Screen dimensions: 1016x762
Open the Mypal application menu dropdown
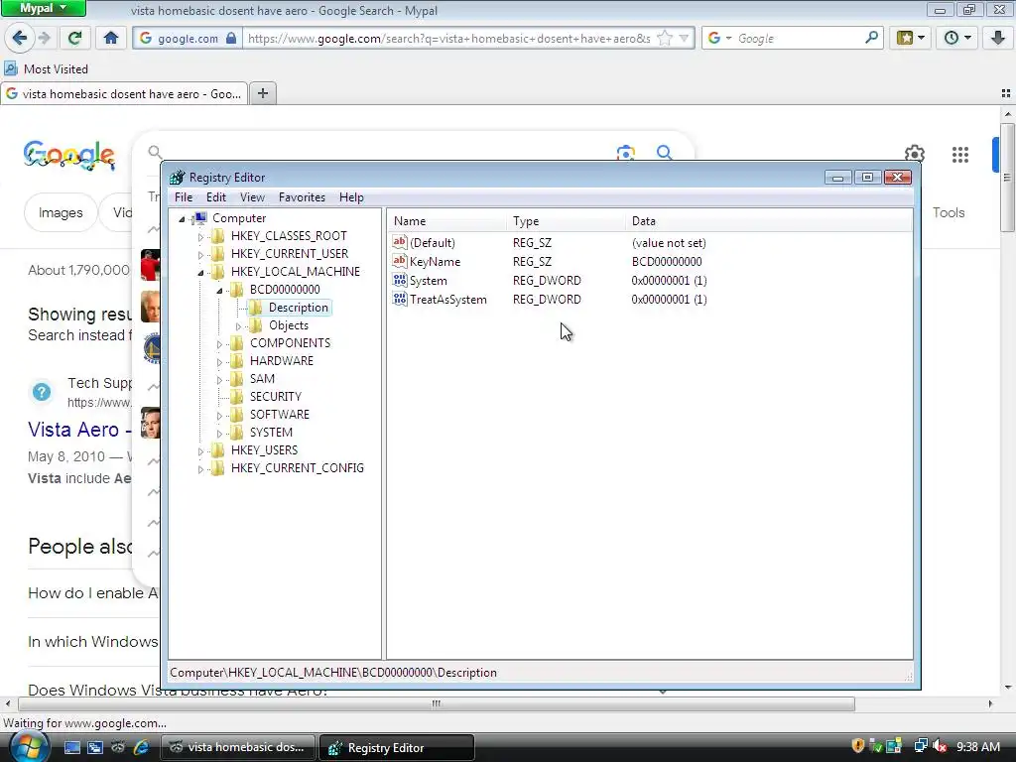(43, 8)
